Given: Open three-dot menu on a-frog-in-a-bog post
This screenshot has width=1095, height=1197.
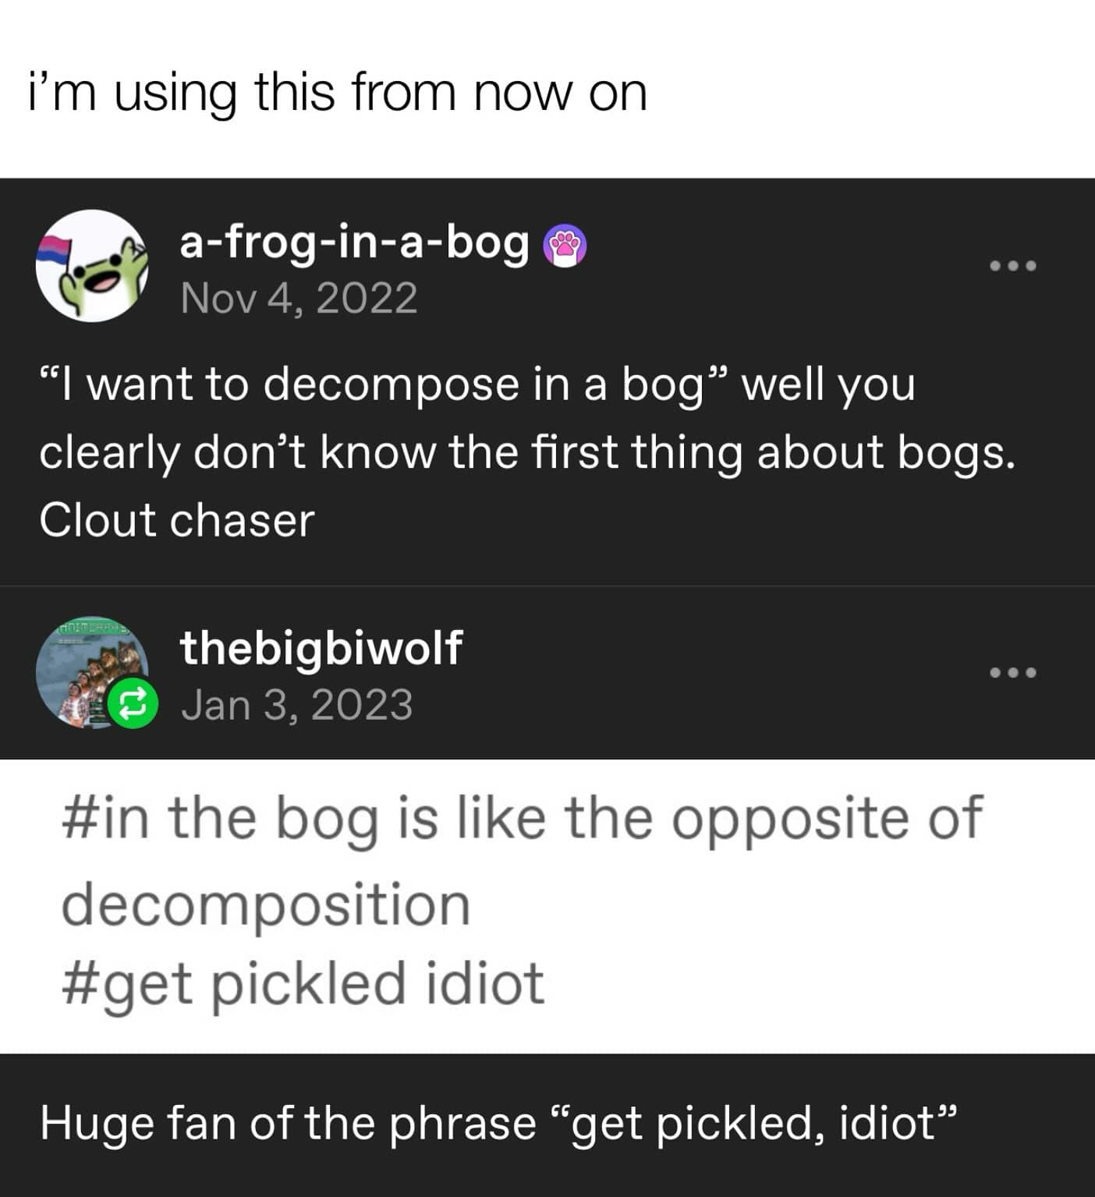Looking at the screenshot, I should [x=1012, y=266].
